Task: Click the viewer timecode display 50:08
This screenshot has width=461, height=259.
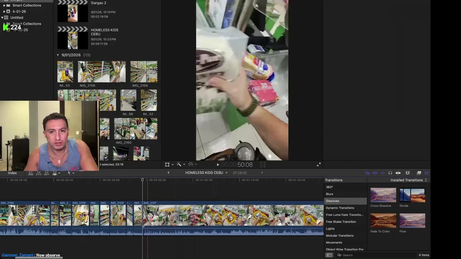Action: click(x=237, y=165)
